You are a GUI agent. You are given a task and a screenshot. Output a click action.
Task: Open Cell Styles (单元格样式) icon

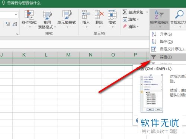67,14
